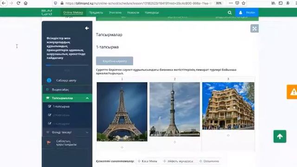297x167 pixels.
Task: Click the orange warning report icon
Action: 292,92
